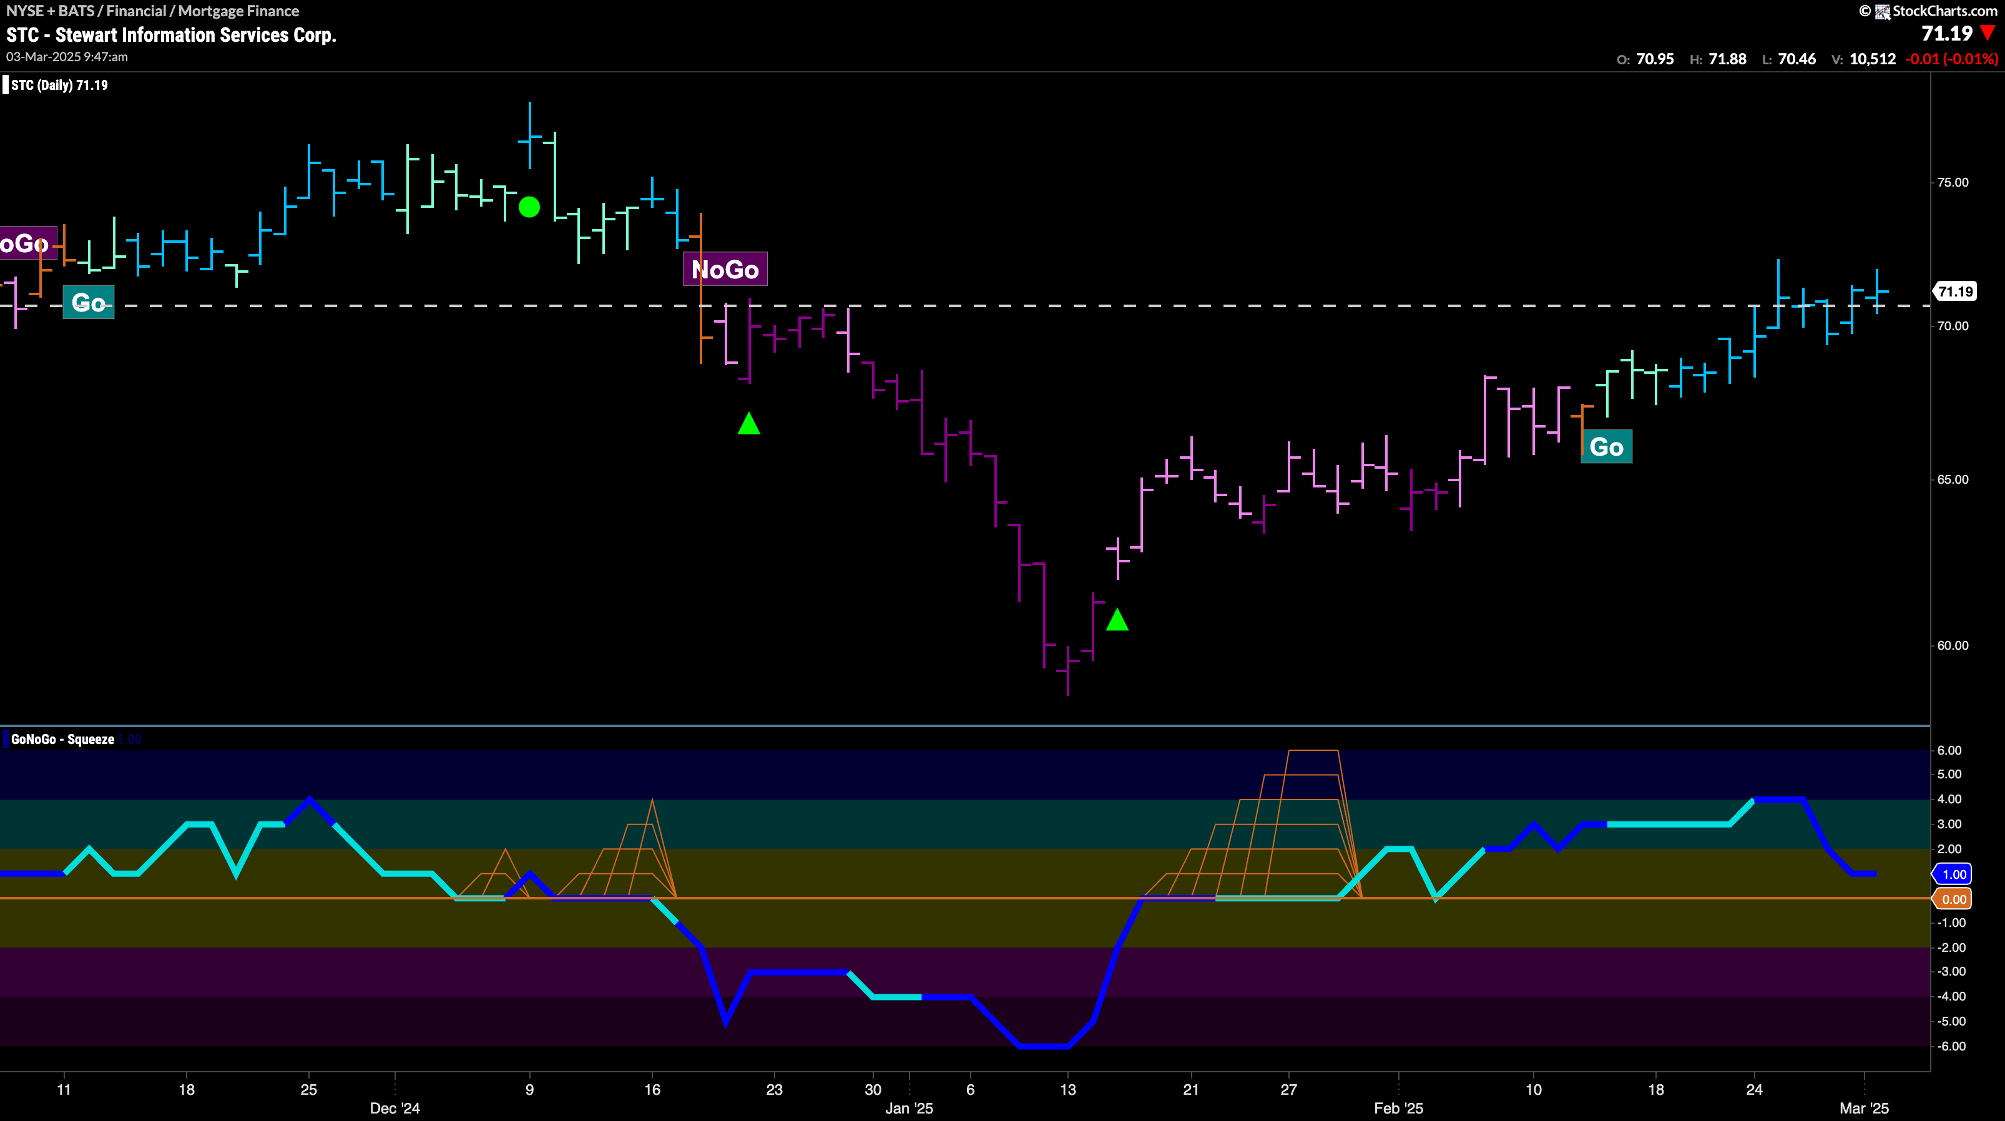This screenshot has width=2005, height=1121.
Task: Click the white STC legend color marker
Action: coord(6,85)
